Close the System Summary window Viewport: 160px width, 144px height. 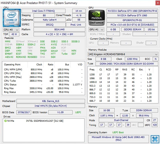[x=158, y=3]
